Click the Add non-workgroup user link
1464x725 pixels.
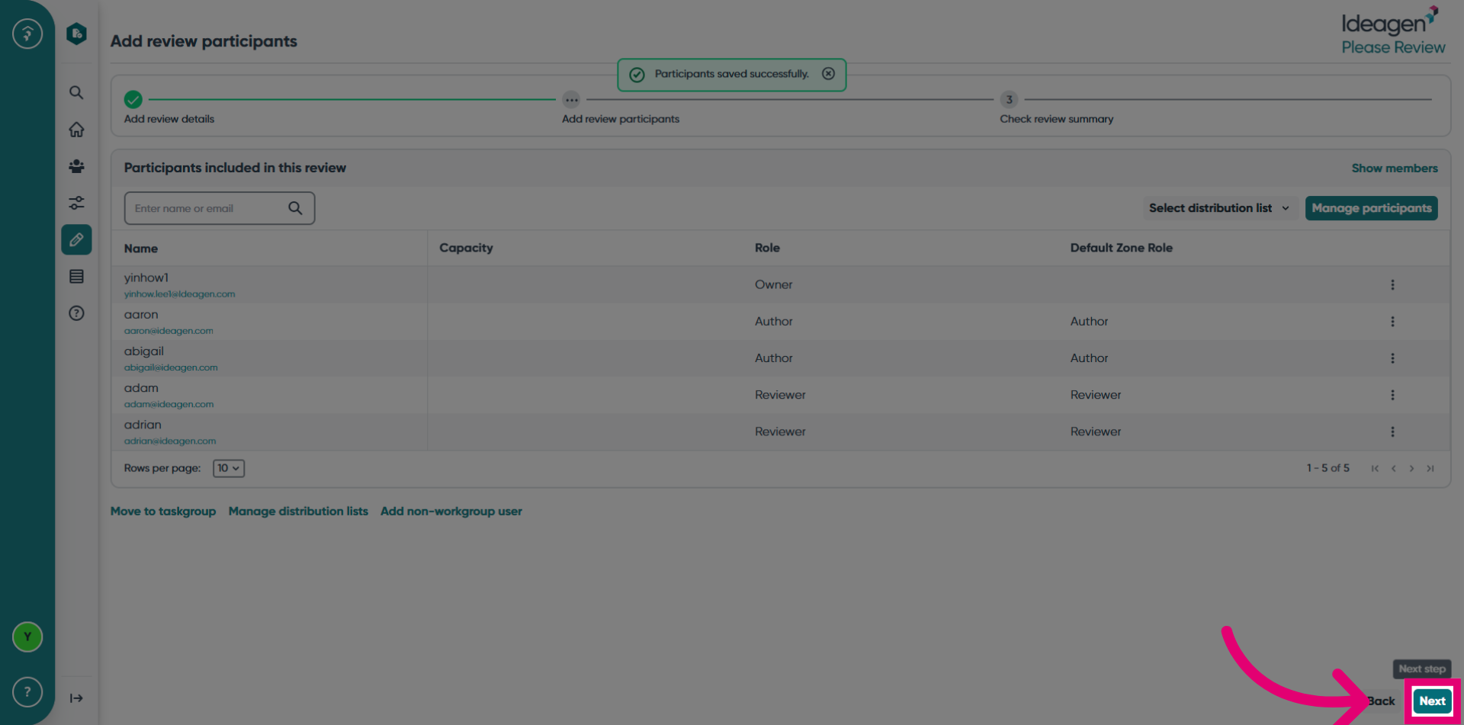pos(451,512)
